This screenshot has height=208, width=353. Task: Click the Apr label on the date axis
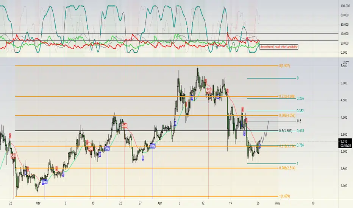click(160, 203)
